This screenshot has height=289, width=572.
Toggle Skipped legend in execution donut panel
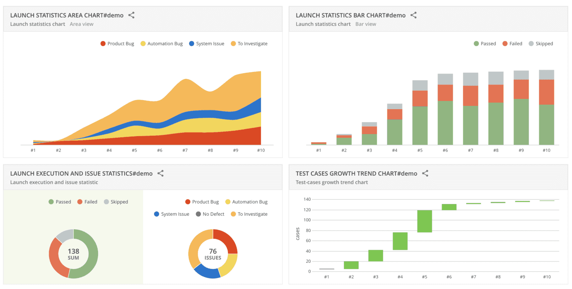click(x=116, y=202)
